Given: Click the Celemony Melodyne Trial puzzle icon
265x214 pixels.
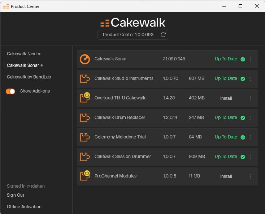Looking at the screenshot, I should pos(85,137).
